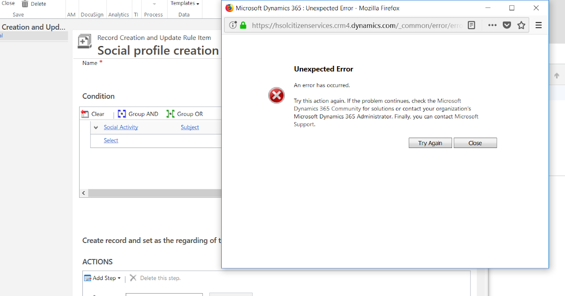The height and width of the screenshot is (296, 565).
Task: Click the Process menu item
Action: point(153,15)
